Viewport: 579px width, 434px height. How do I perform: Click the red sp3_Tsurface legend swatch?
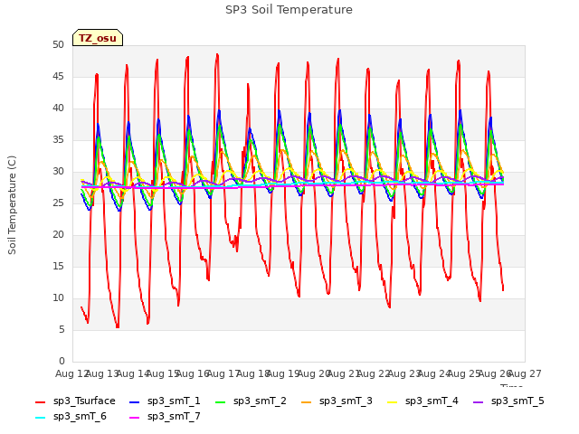[x=40, y=401]
